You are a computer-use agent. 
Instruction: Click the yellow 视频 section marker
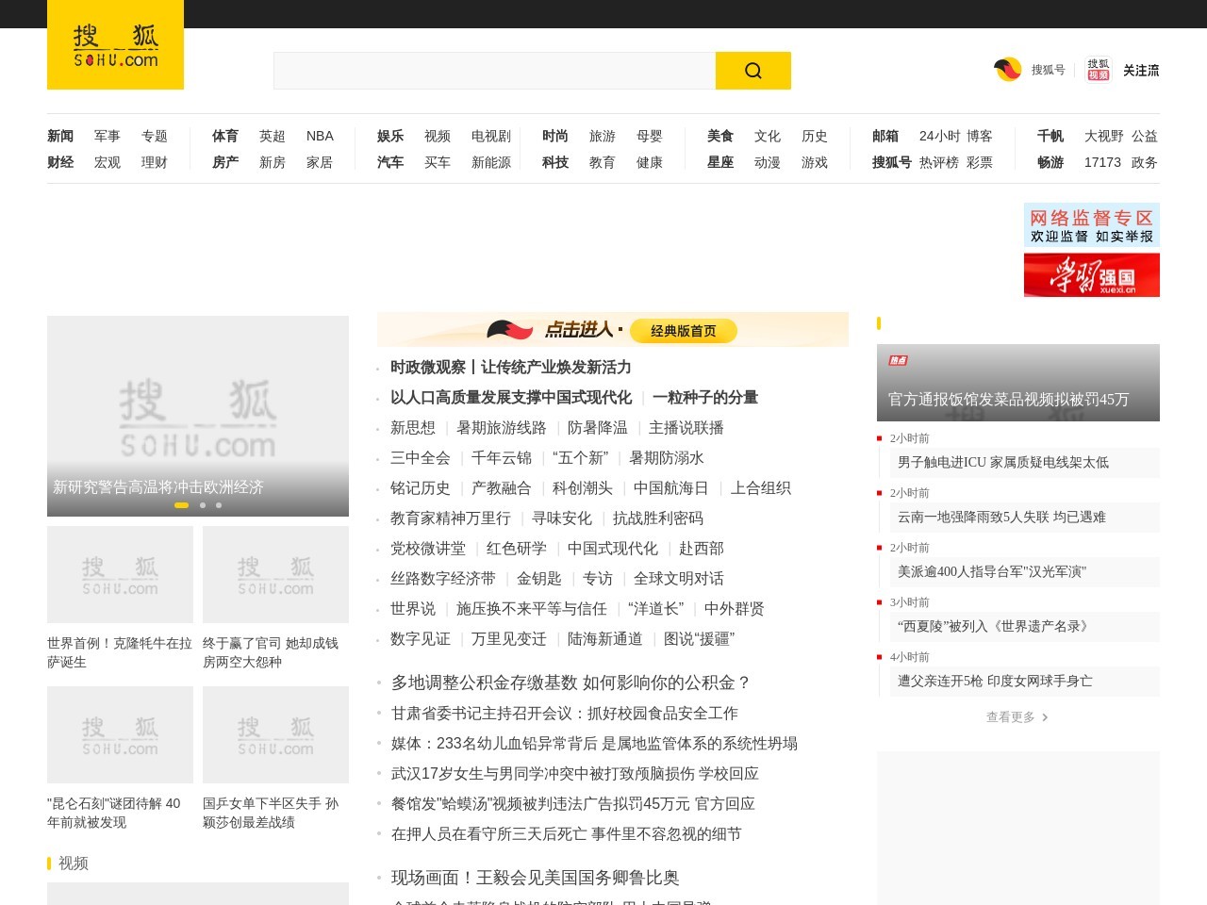(49, 863)
